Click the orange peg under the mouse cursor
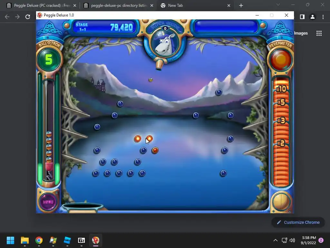This screenshot has height=248, width=330. click(x=149, y=139)
